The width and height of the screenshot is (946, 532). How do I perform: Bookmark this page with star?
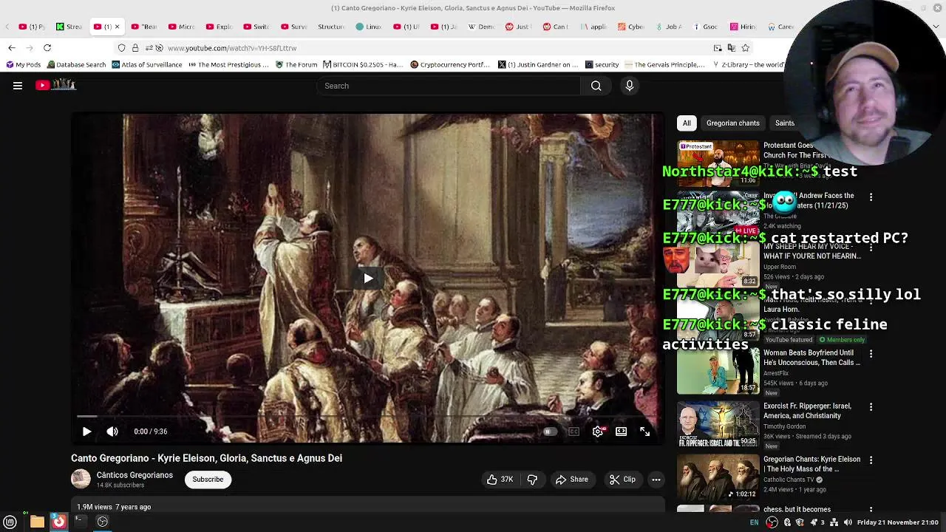[x=745, y=48]
